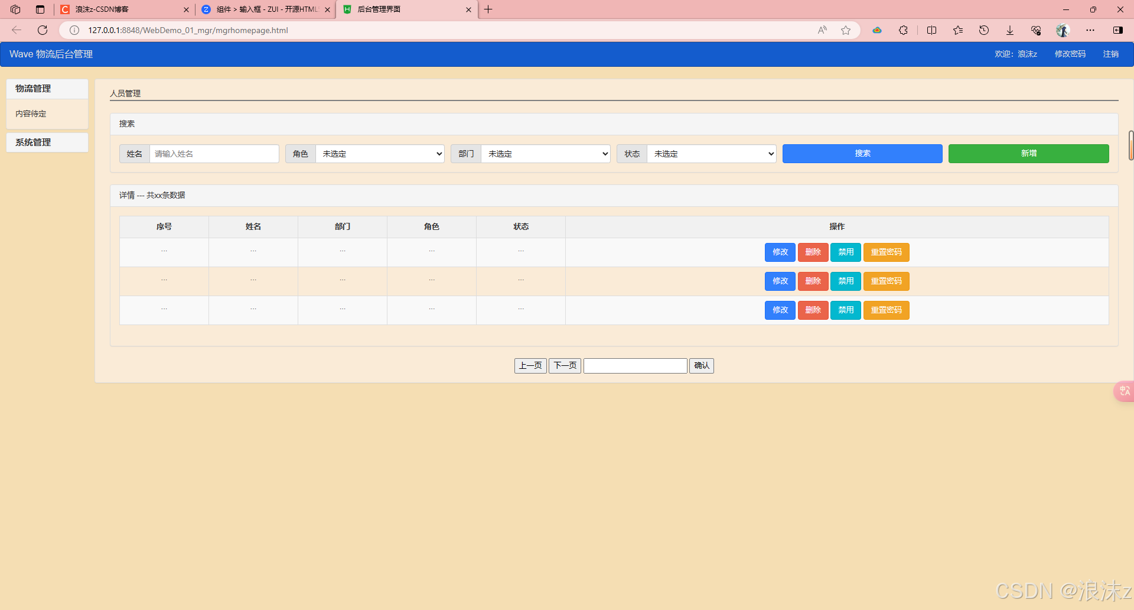Screen dimensions: 1134x610
Task: Click the 欢迎: 浪沫z user label
Action: 1016,54
